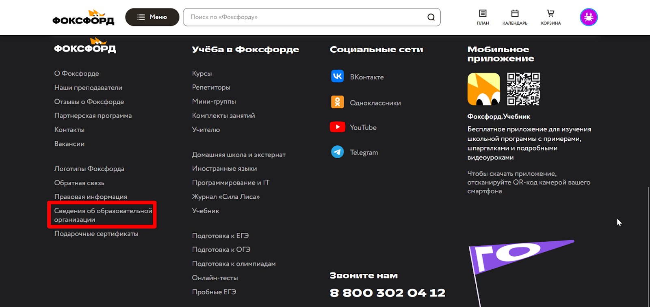Open Журнал «Сила Лиса» link
The image size is (650, 307).
226,197
